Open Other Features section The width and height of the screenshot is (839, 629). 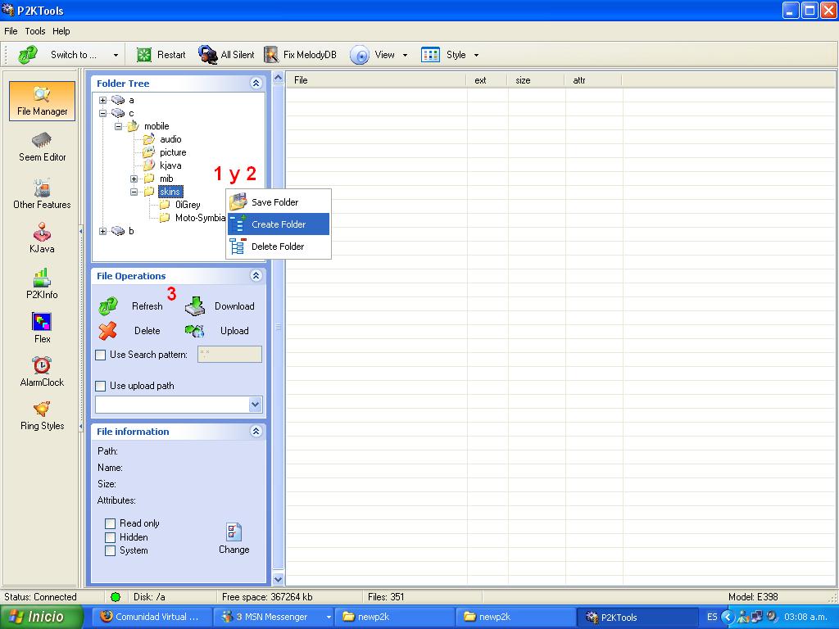point(43,194)
